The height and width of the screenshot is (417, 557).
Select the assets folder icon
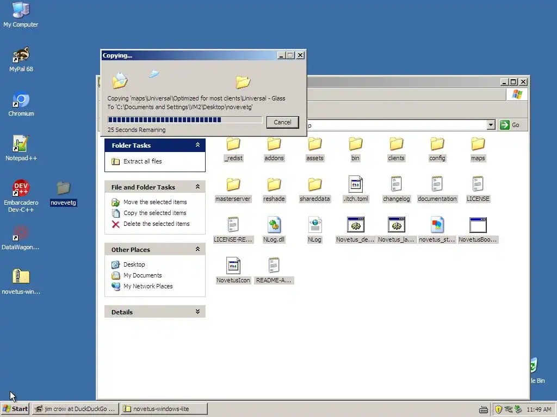(315, 144)
